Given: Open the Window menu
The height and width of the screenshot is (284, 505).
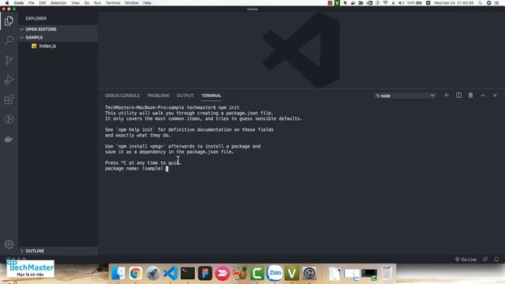Looking at the screenshot, I should pyautogui.click(x=132, y=3).
